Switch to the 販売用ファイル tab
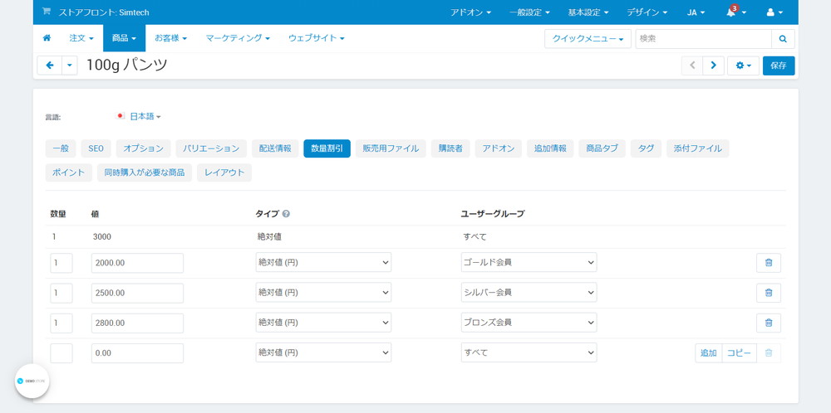The image size is (831, 413). (391, 148)
